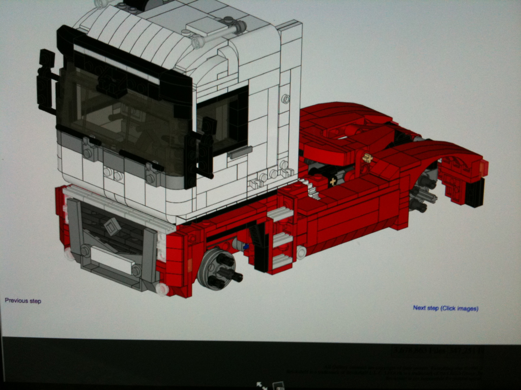Go back via the Previous step link

point(23,301)
